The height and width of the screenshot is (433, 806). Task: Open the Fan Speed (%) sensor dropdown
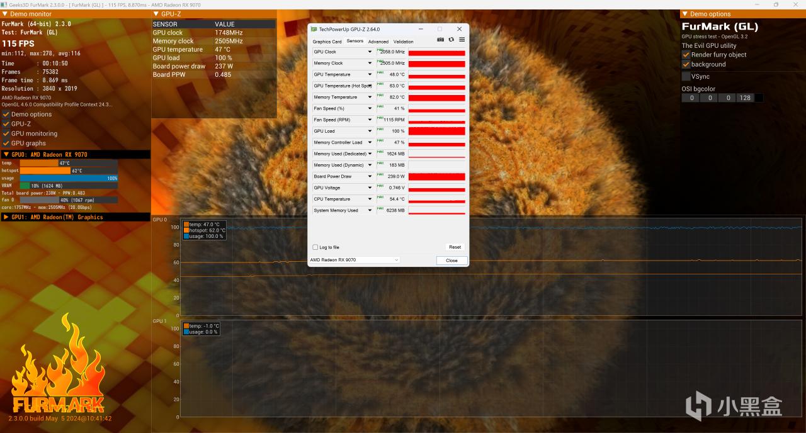pyautogui.click(x=370, y=109)
